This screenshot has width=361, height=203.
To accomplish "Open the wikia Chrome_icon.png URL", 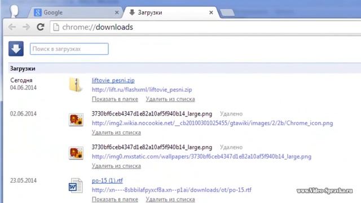I will (212, 123).
